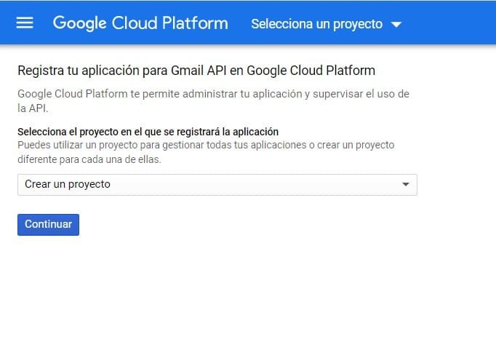The image size is (496, 350).
Task: Click the Registra tu aplicación heading
Action: (x=196, y=71)
